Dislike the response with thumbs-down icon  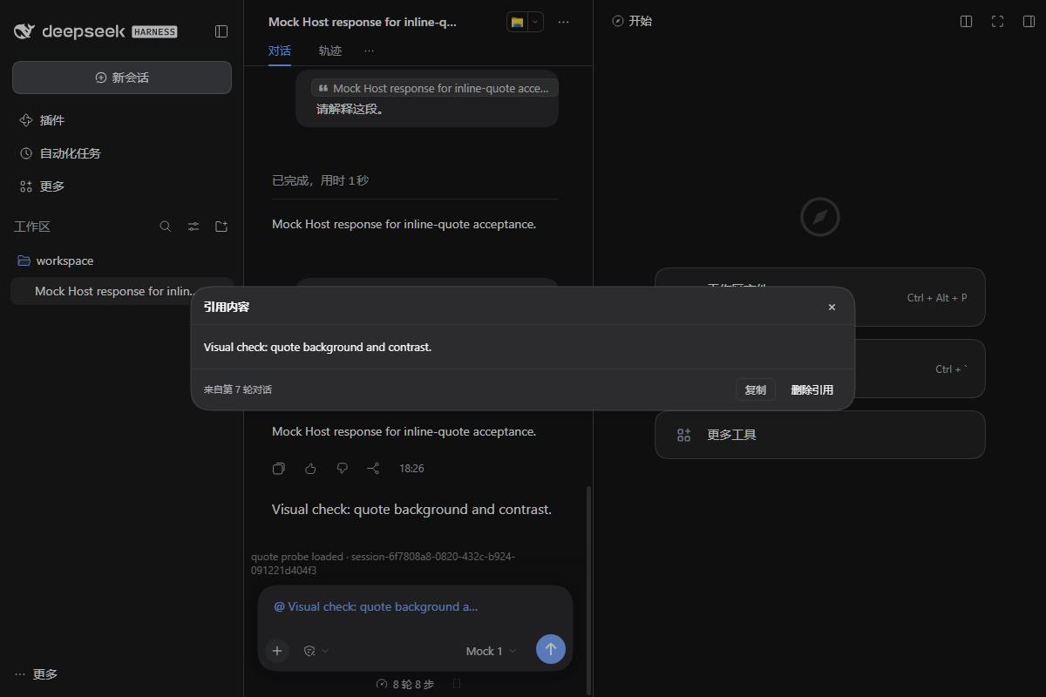(342, 469)
